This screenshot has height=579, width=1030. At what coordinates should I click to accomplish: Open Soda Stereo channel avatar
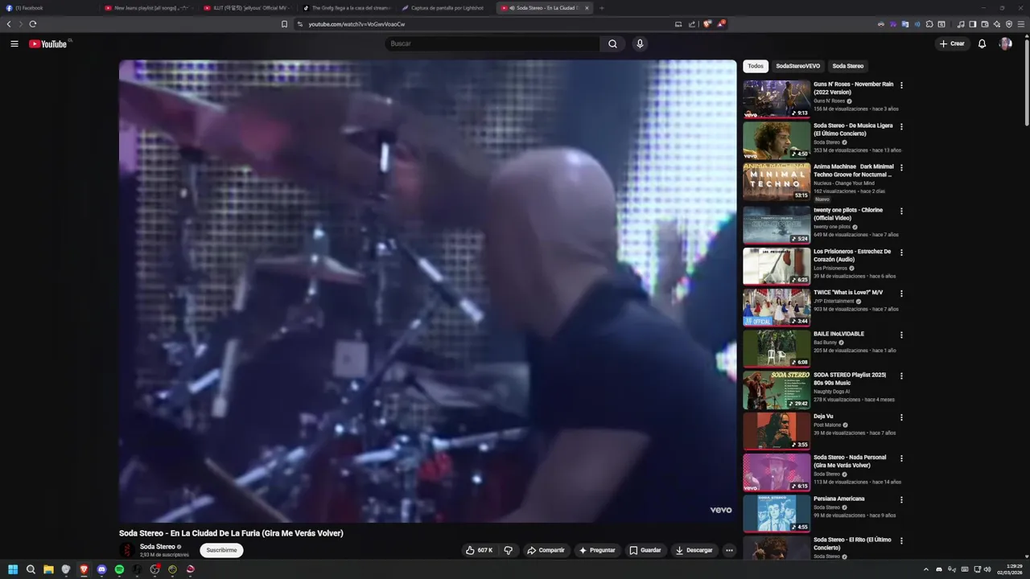click(127, 550)
